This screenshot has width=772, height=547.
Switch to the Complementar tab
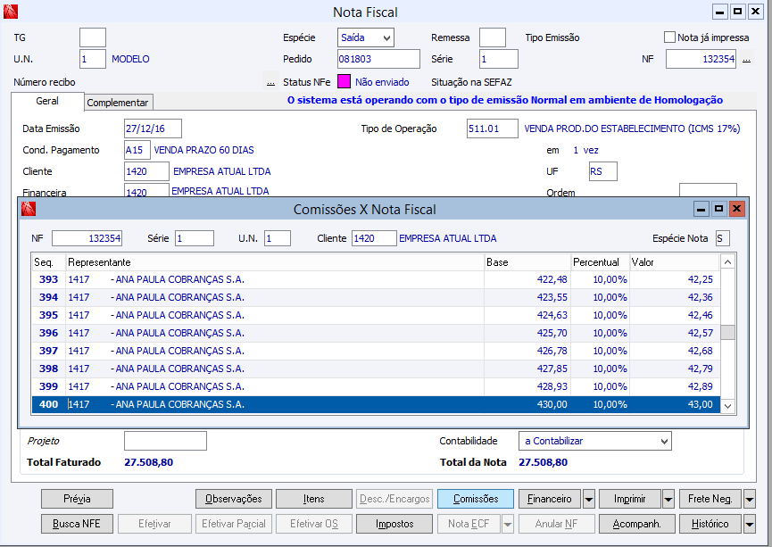coord(119,103)
